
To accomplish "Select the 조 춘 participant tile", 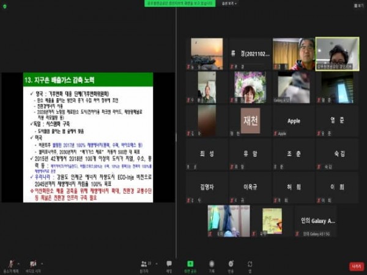I will point(294,154).
